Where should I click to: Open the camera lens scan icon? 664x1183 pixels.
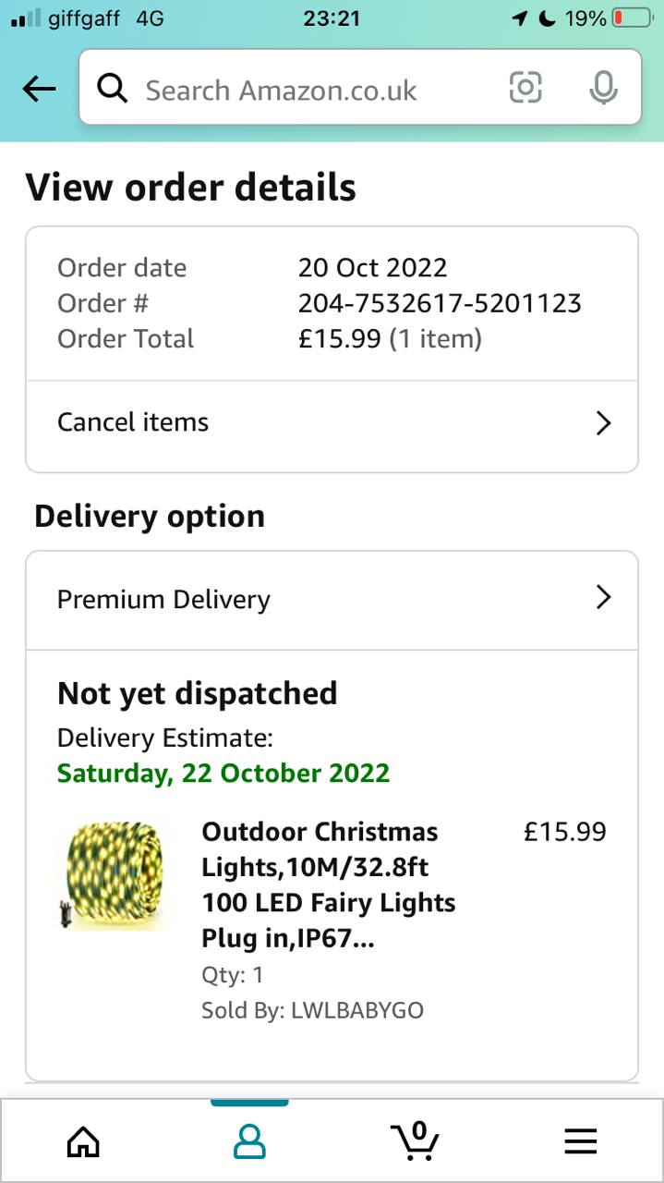click(525, 88)
